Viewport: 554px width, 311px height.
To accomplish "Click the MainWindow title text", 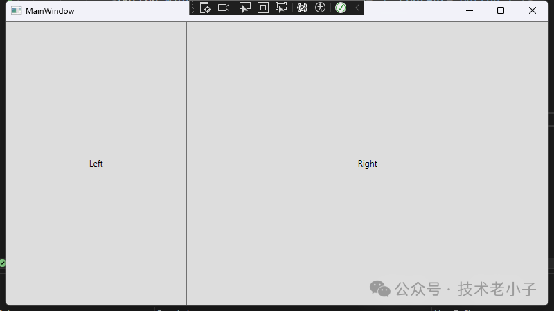I will tap(50, 11).
